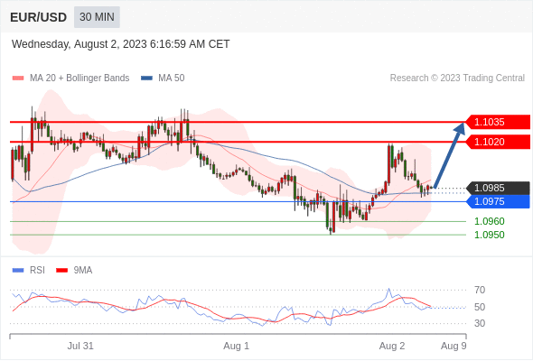Click the 1.1020 red resistance price tag
Viewport: 533px width, 361px height.
pos(498,142)
